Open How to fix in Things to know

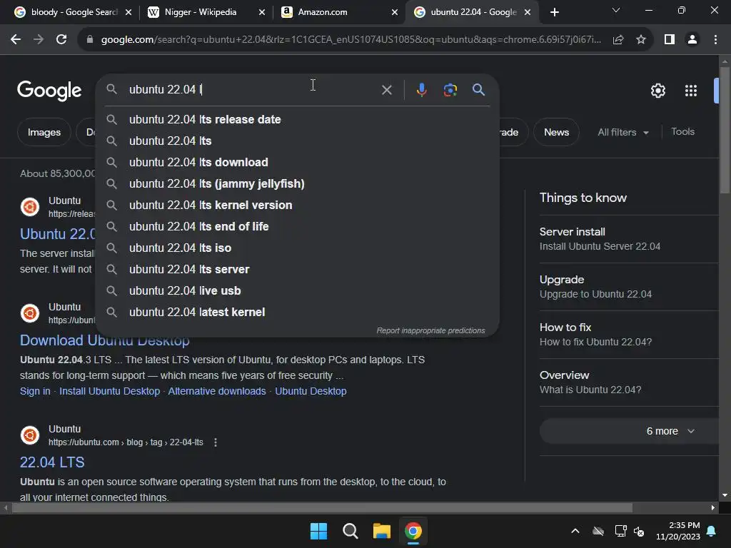(629, 335)
